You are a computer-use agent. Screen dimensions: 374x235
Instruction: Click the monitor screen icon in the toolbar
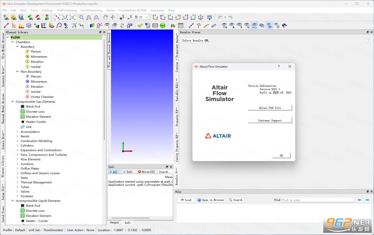[x=210, y=17]
